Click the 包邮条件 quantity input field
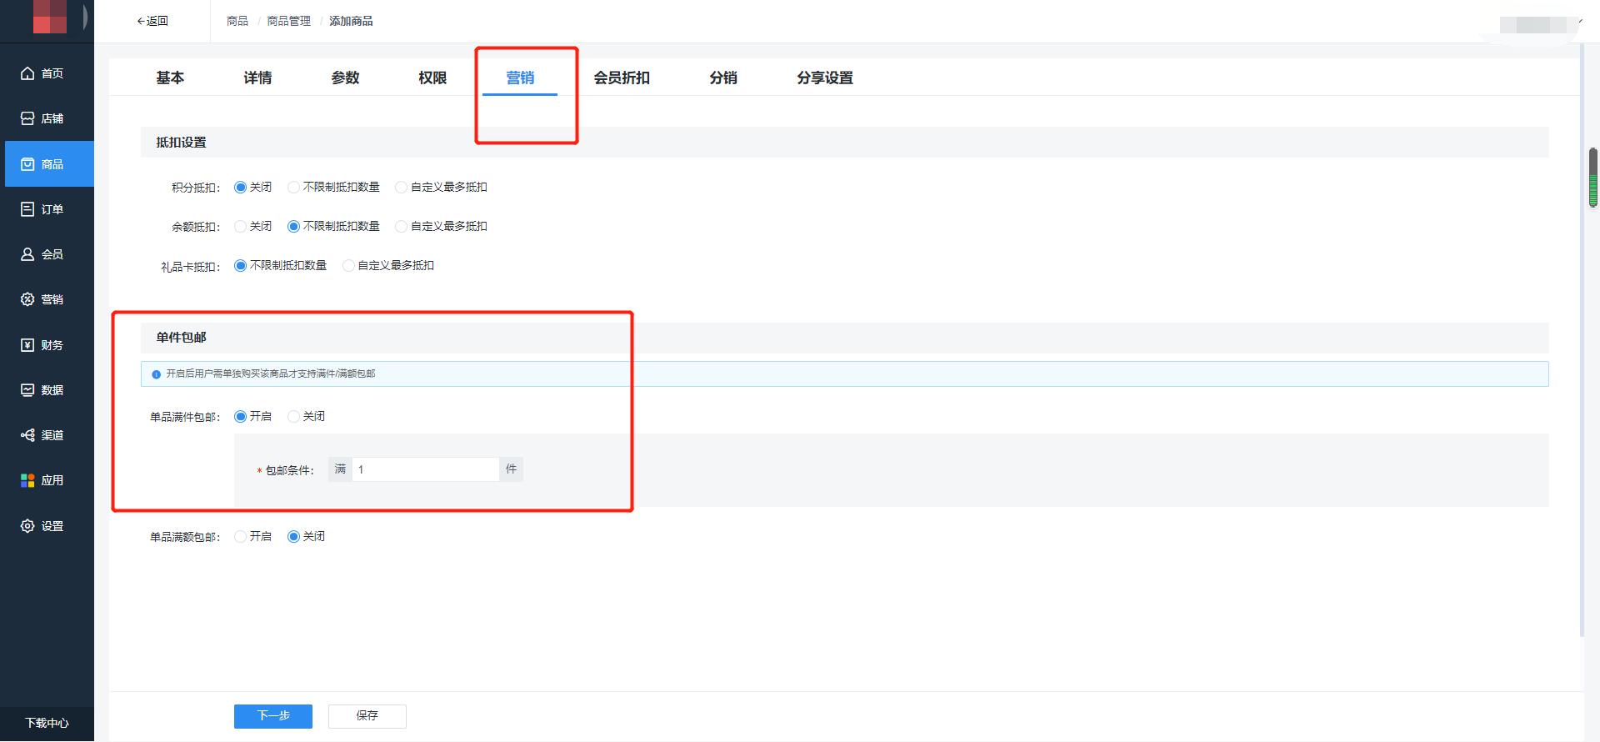Viewport: 1600px width, 742px height. click(x=425, y=469)
